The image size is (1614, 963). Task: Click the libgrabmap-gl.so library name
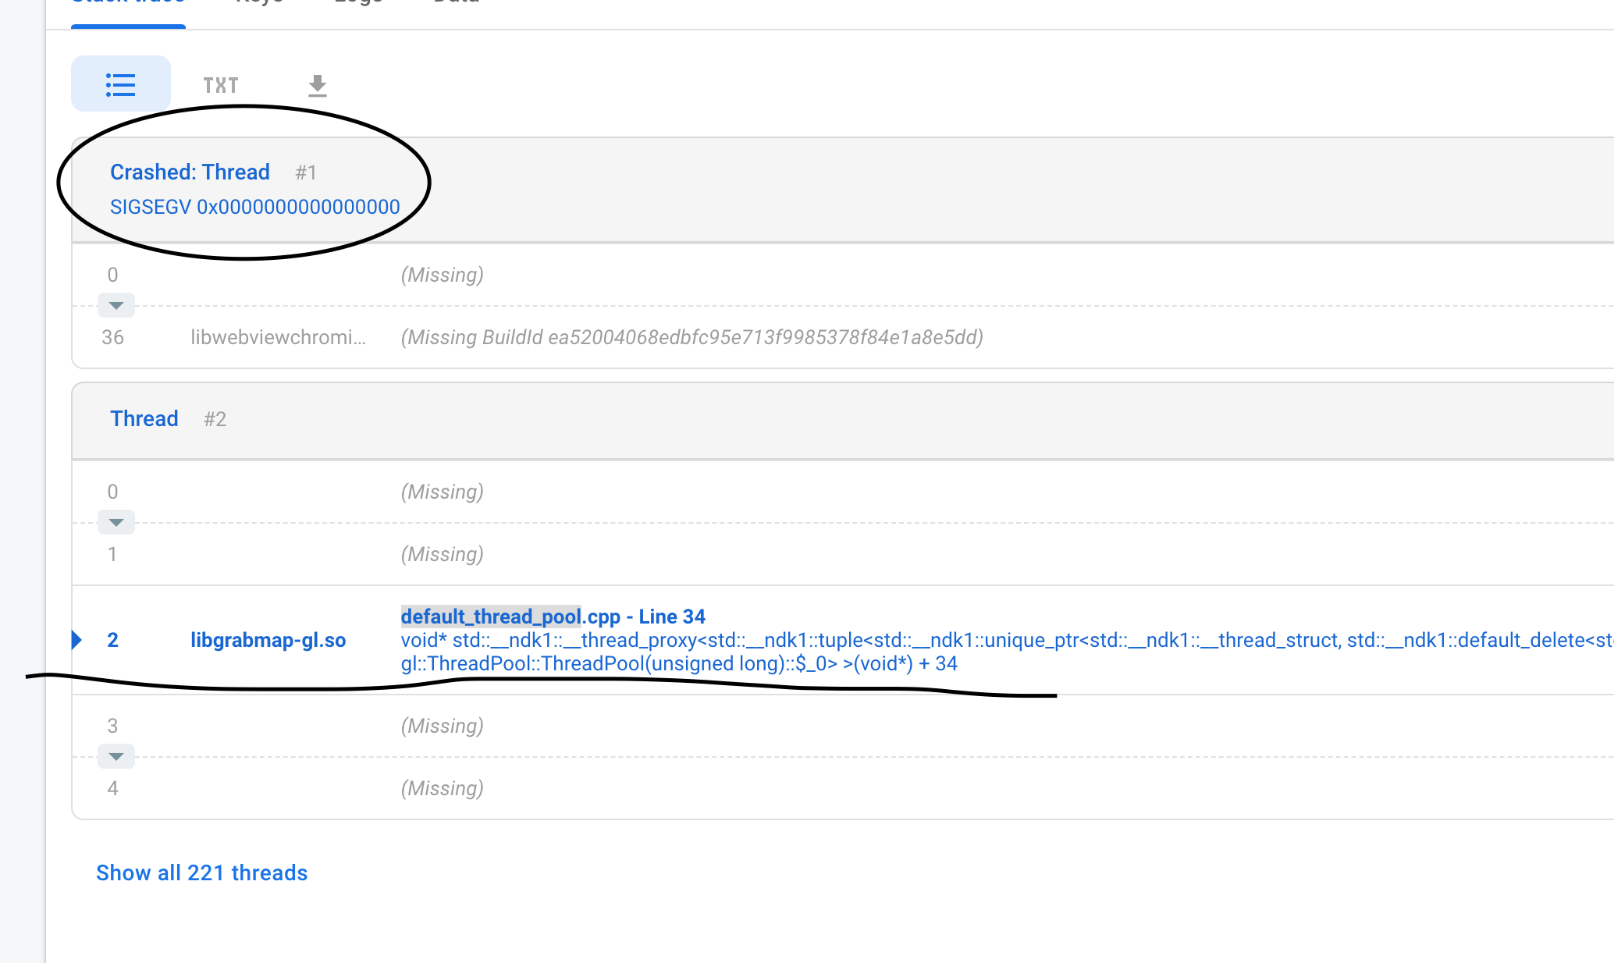268,640
